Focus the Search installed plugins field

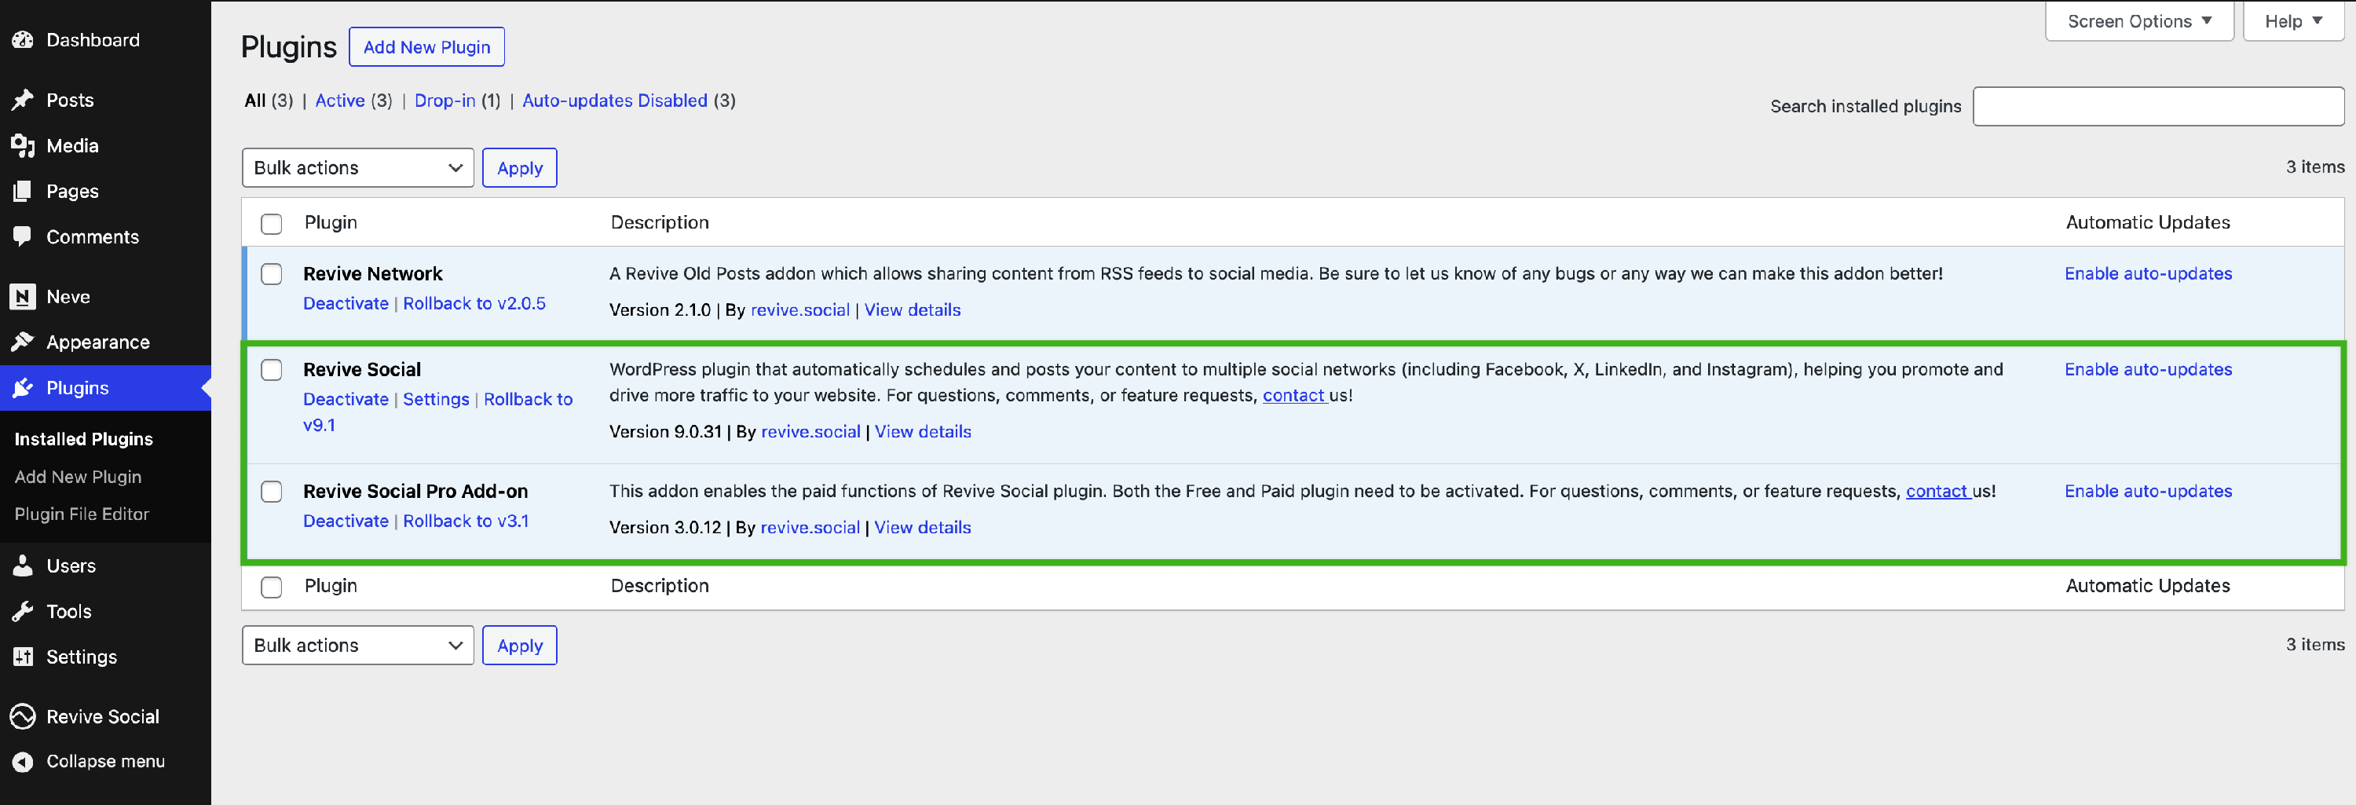(x=2157, y=106)
